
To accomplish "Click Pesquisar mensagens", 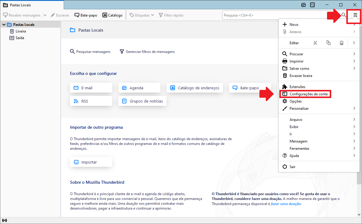I will click(x=90, y=52).
